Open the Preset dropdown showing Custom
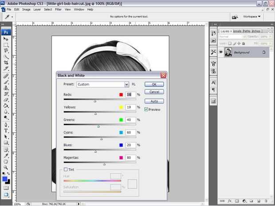 102,84
